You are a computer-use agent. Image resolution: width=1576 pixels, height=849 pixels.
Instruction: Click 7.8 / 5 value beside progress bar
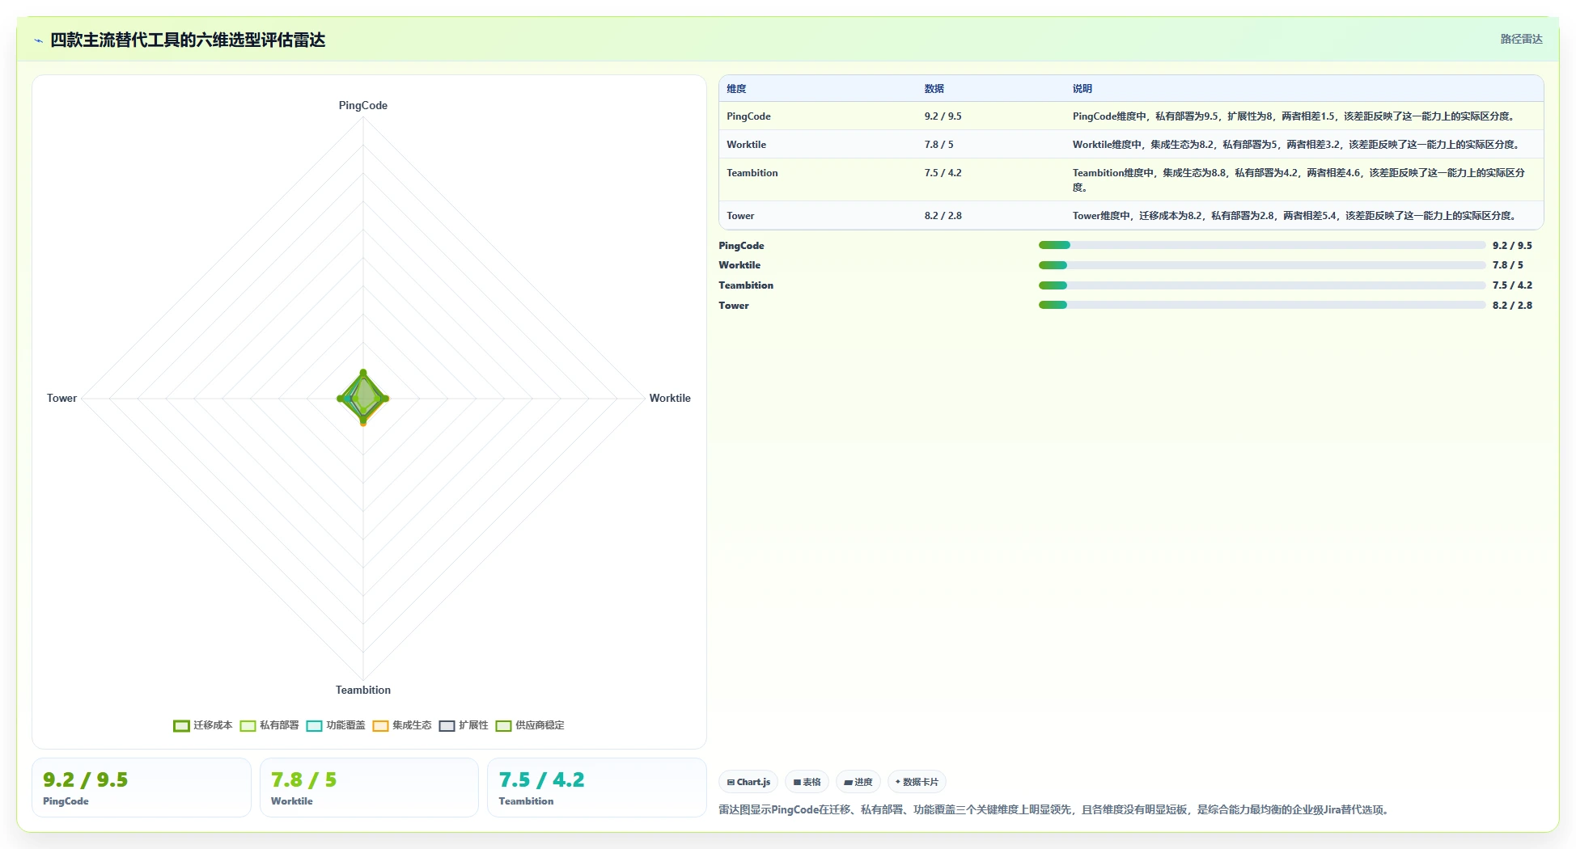click(1508, 265)
